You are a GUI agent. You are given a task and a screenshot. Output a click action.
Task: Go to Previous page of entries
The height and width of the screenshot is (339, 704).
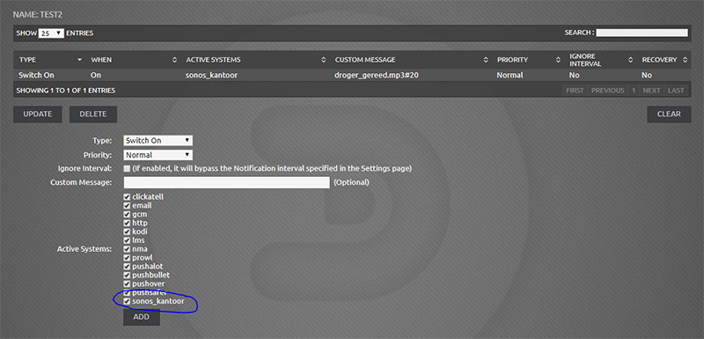click(607, 90)
